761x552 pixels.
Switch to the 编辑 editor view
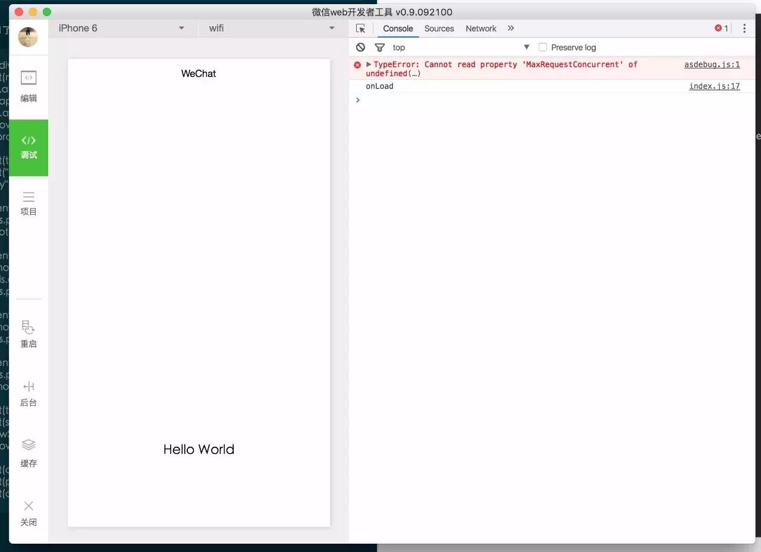(x=29, y=86)
